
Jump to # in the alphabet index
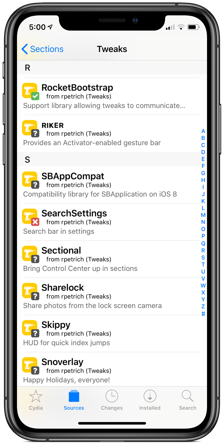click(203, 314)
